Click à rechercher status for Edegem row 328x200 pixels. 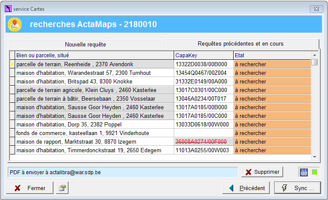272,150
